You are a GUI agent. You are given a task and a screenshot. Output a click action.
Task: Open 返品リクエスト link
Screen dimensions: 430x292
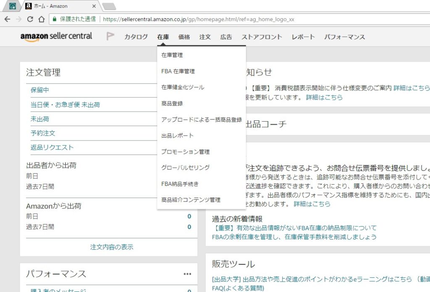tap(52, 147)
